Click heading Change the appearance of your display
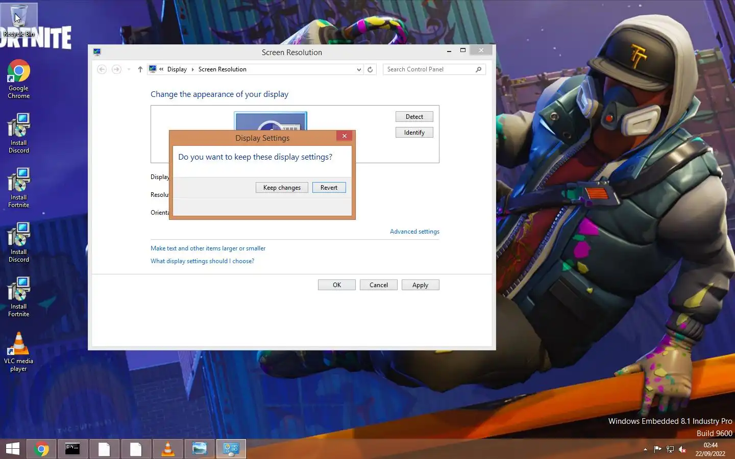 219,94
